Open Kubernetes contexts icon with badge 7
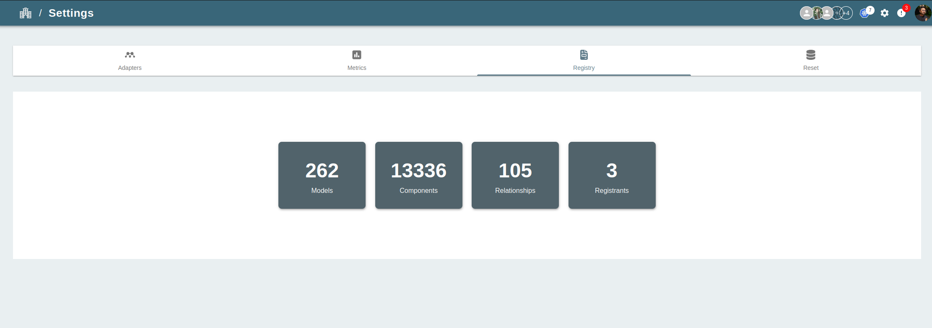This screenshot has height=328, width=932. pos(865,13)
